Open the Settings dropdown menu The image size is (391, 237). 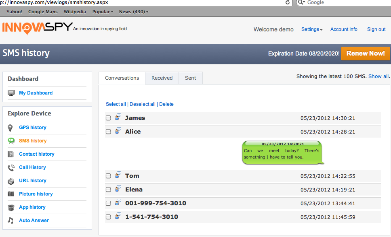click(312, 29)
